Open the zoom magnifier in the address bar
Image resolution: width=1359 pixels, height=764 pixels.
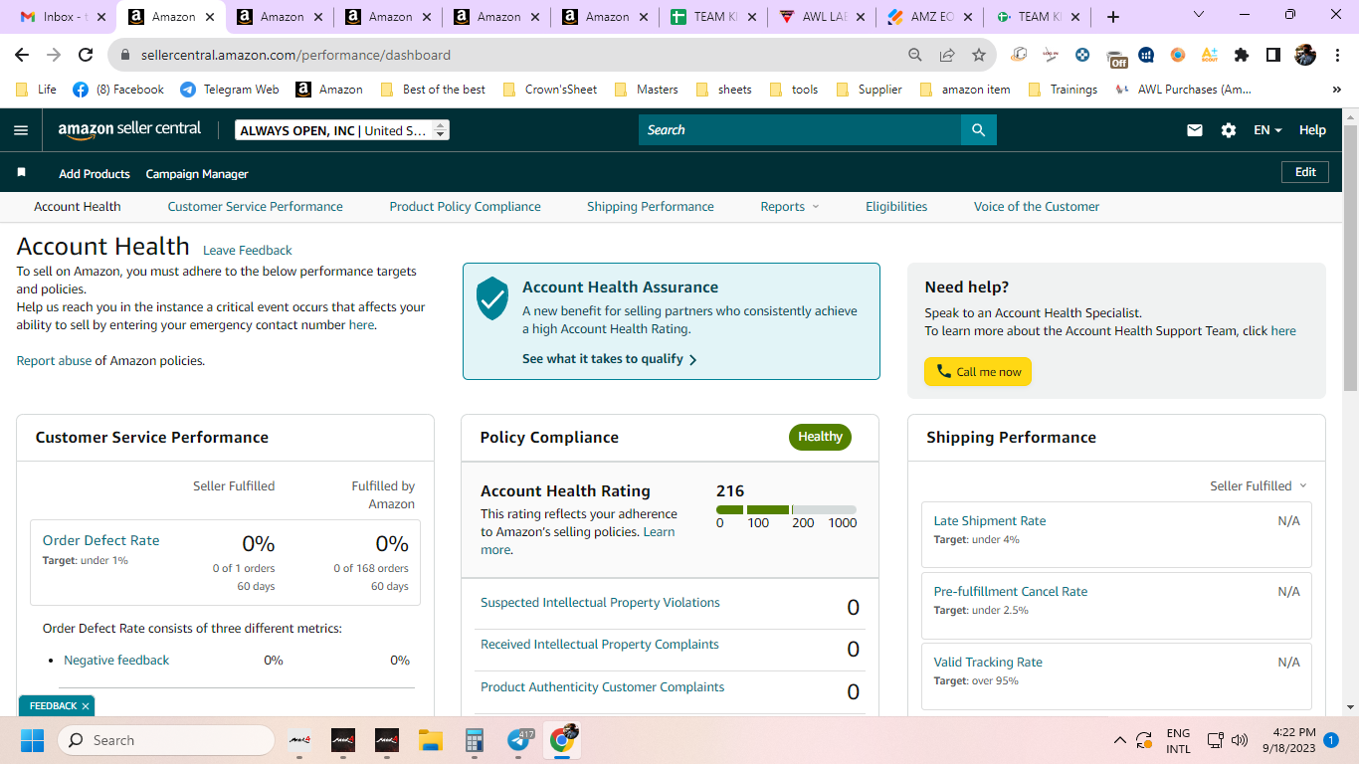[915, 55]
